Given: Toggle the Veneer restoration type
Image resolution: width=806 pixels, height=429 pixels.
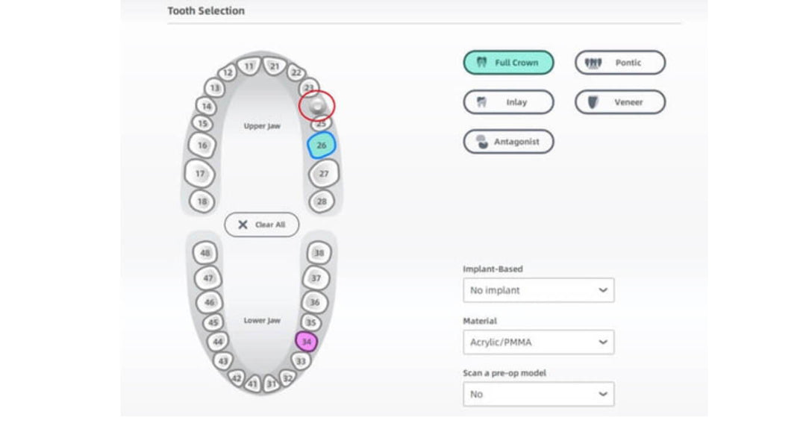Looking at the screenshot, I should point(619,102).
